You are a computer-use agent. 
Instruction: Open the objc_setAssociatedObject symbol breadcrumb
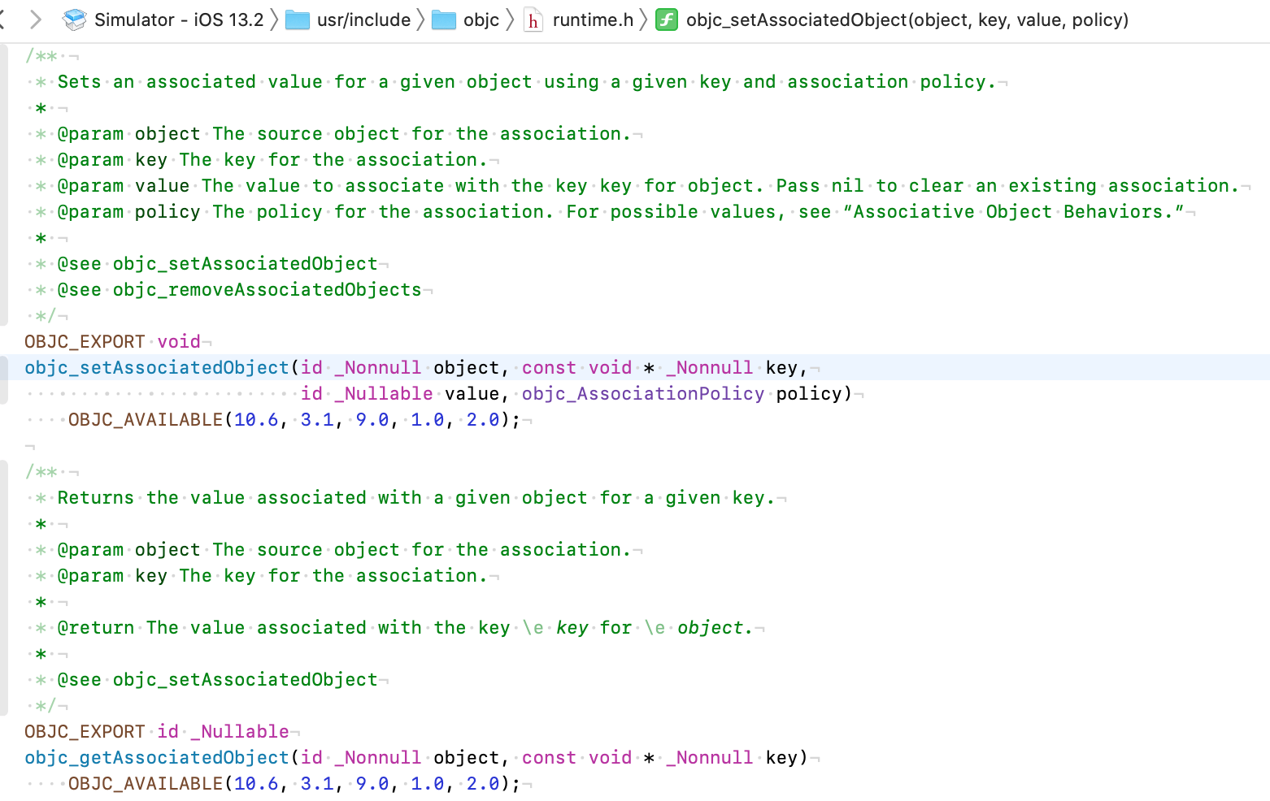point(907,19)
